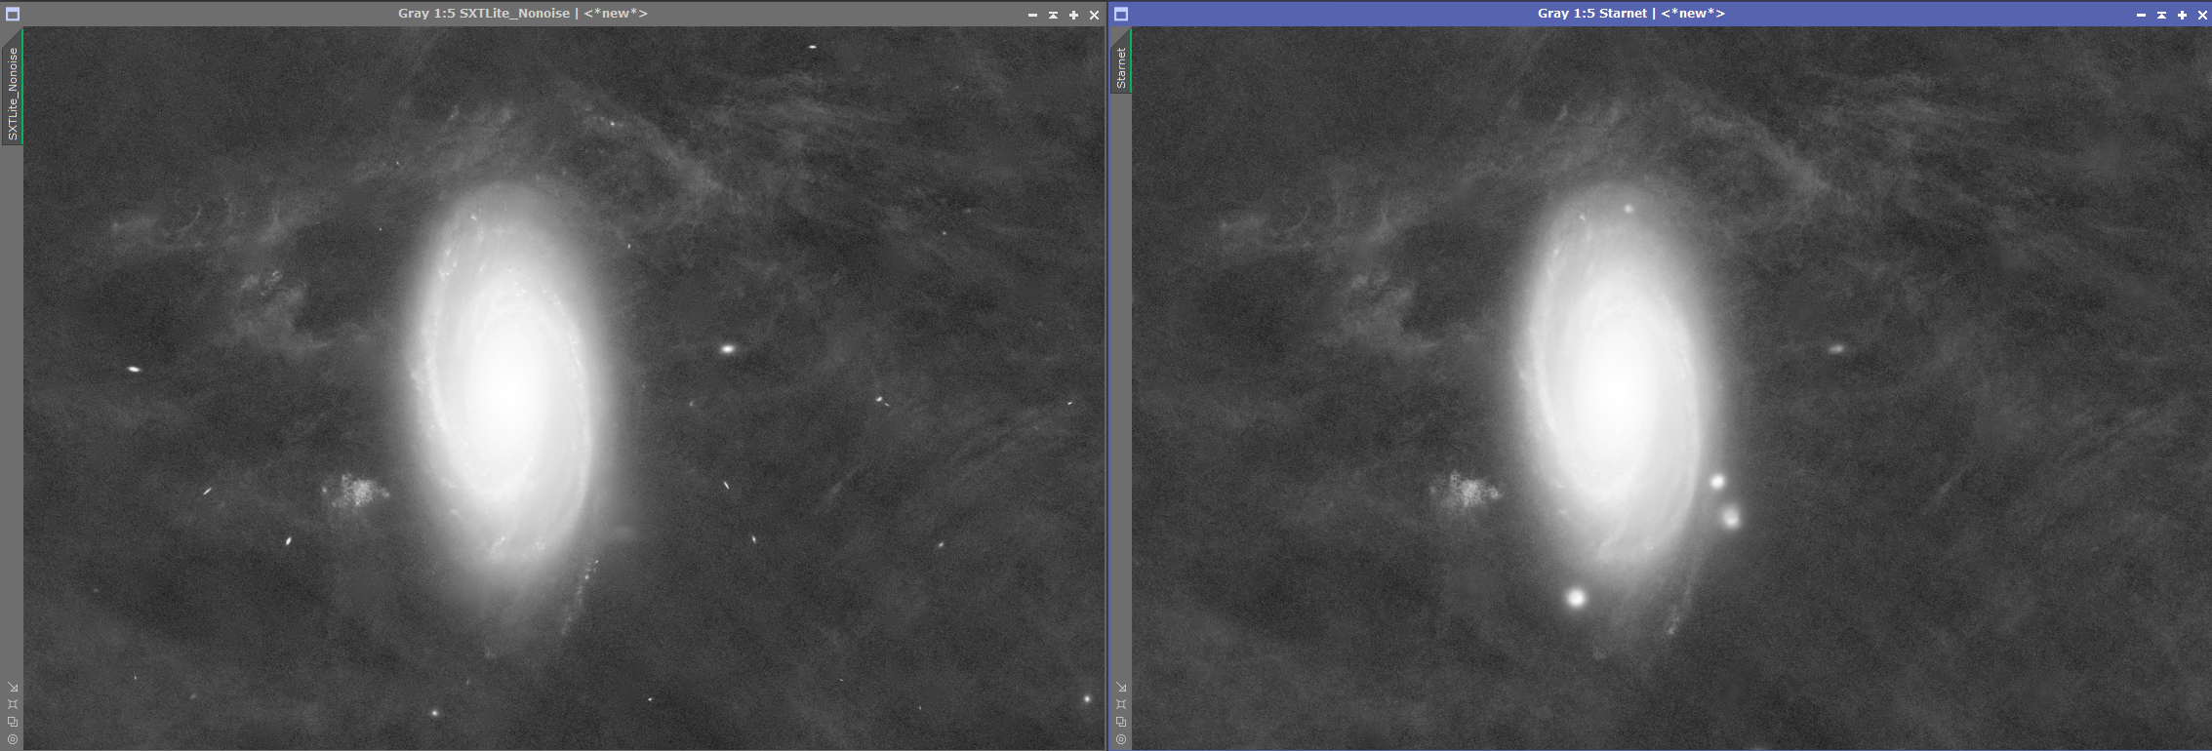The height and width of the screenshot is (751, 2212).
Task: Maximize the Starnet window with plus button
Action: [2182, 15]
